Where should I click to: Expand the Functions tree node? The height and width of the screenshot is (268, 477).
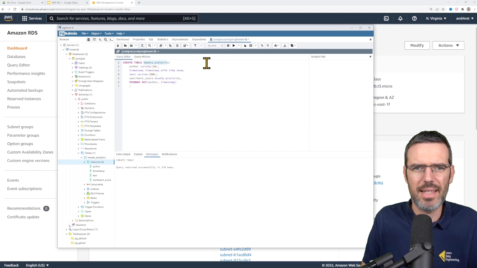point(78,135)
